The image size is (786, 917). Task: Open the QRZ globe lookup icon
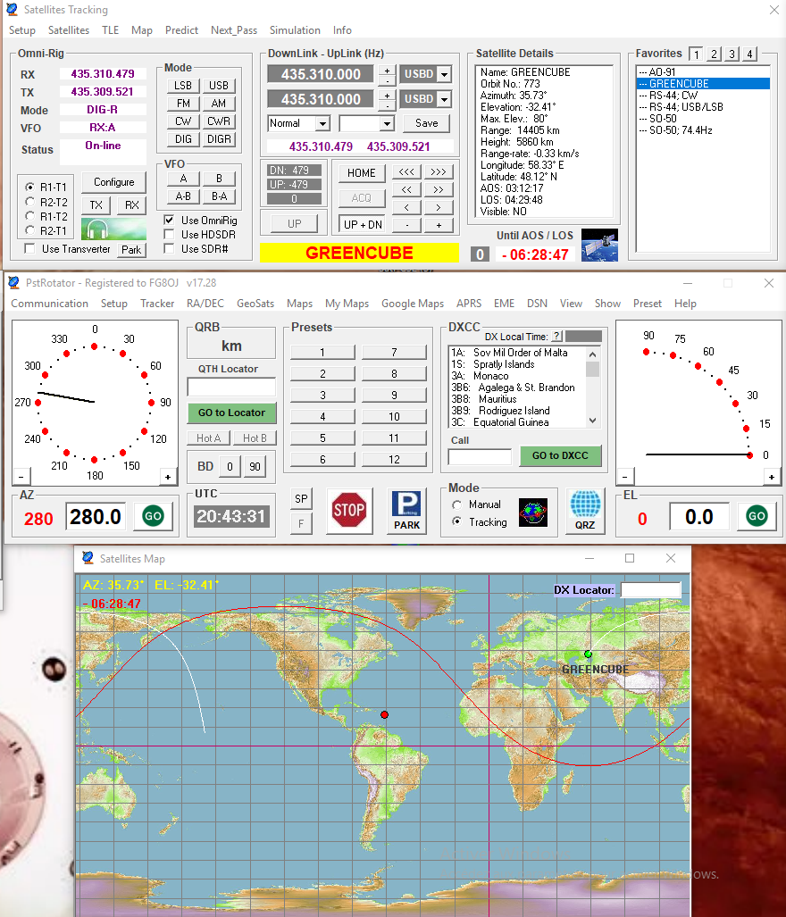pos(585,511)
